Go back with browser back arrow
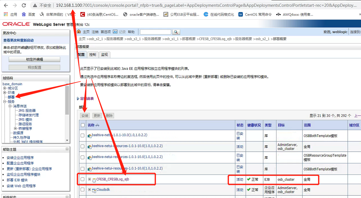Image resolution: width=361 pixels, height=198 pixels. pos(6,5)
